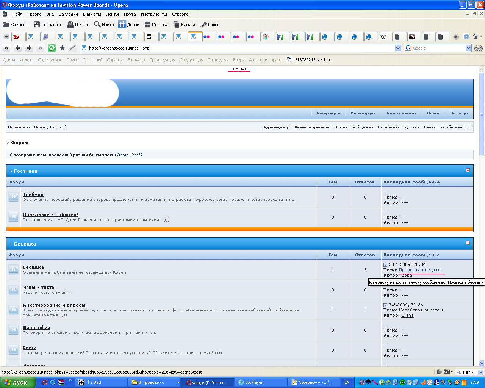The width and height of the screenshot is (485, 388).
Task: Collapse the Беседка category
Action: [468, 243]
